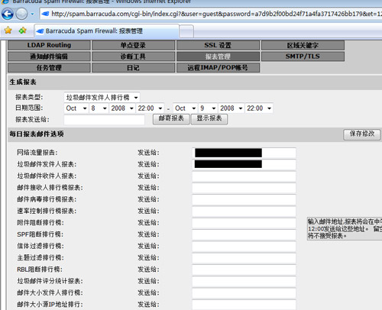
Task: Open the end day 9 dropdown
Action: [208, 108]
